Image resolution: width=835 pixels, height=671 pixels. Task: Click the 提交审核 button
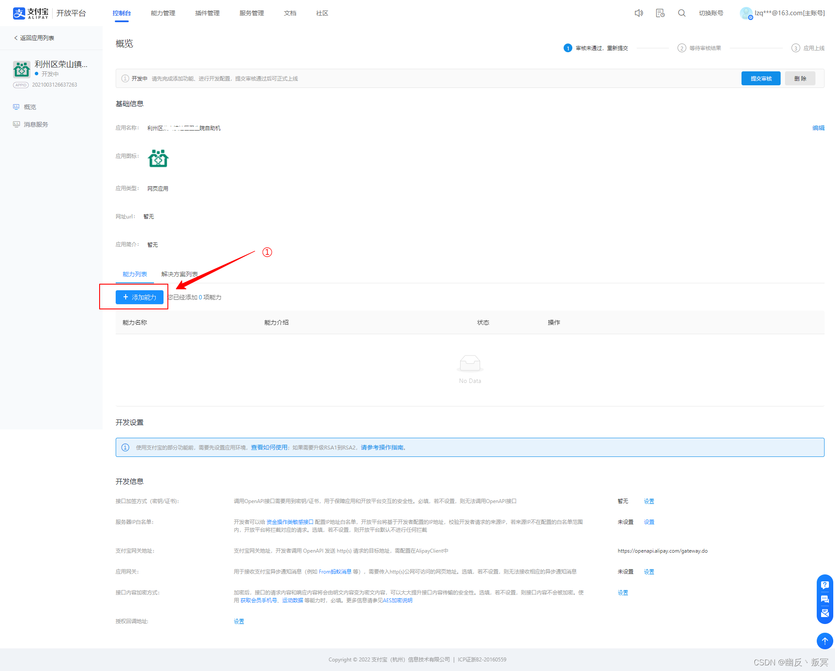[x=761, y=78]
